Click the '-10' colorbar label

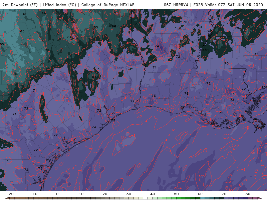click(x=33, y=194)
